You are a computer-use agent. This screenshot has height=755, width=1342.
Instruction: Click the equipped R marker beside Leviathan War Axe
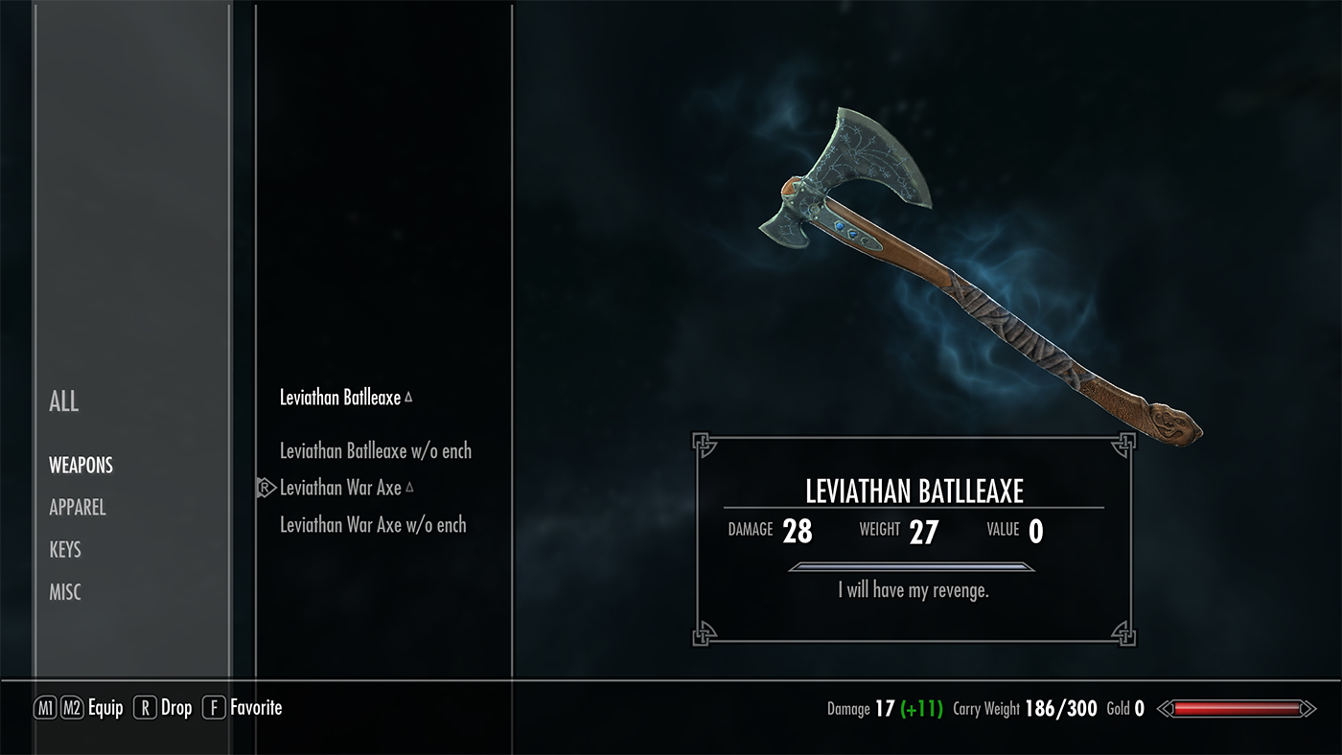[266, 488]
